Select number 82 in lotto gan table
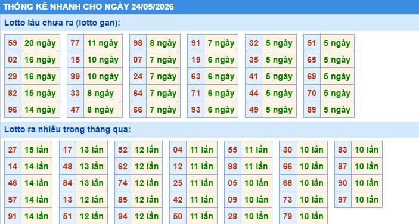This screenshot has width=419, height=224. click(x=13, y=93)
